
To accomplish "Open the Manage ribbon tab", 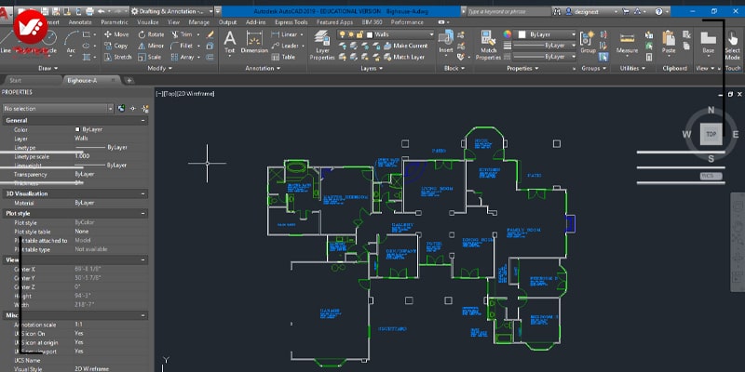I will coord(198,22).
